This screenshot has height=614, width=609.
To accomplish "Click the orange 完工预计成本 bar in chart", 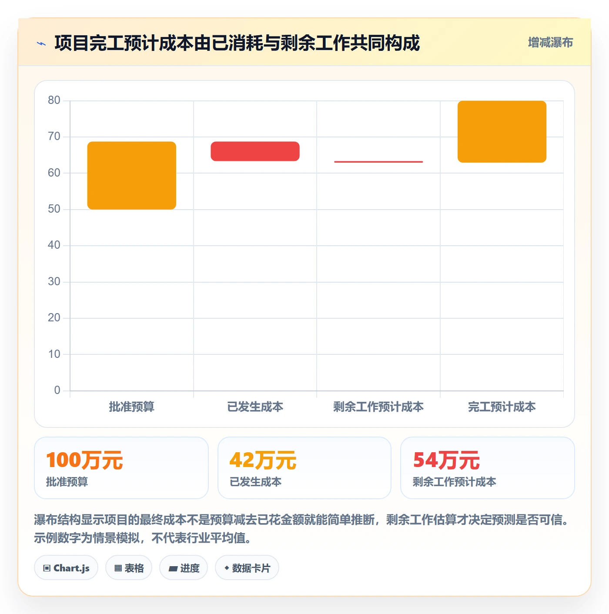I will (502, 132).
